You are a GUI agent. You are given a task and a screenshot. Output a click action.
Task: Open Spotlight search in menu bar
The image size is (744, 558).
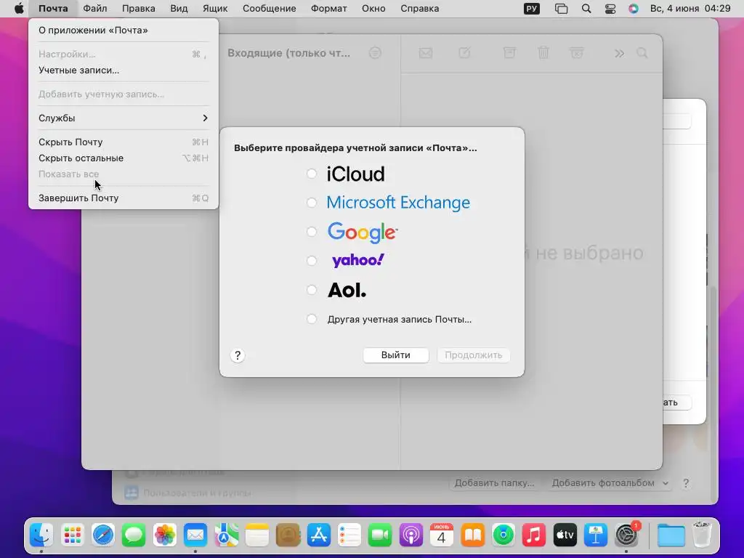pos(586,9)
